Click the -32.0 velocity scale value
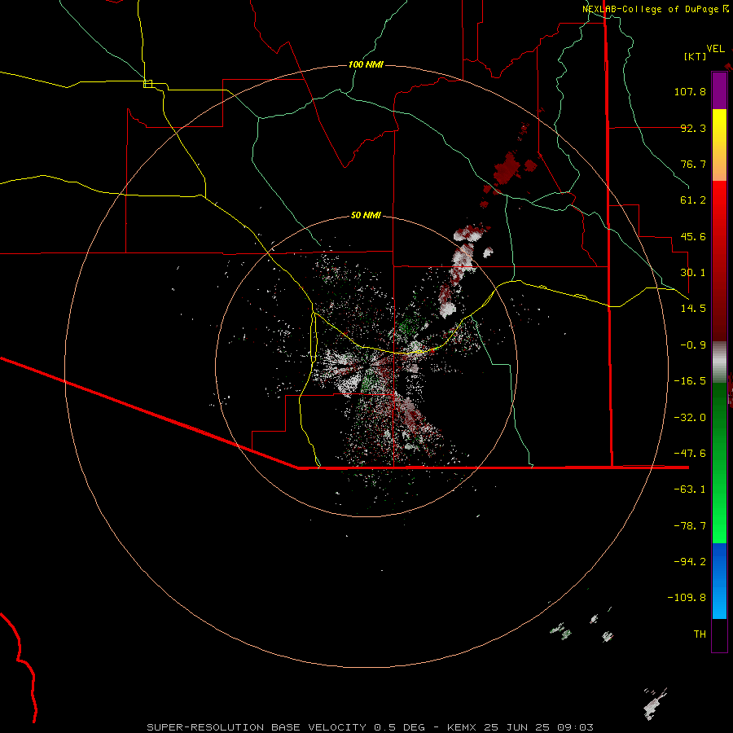733x733 pixels. tap(690, 418)
